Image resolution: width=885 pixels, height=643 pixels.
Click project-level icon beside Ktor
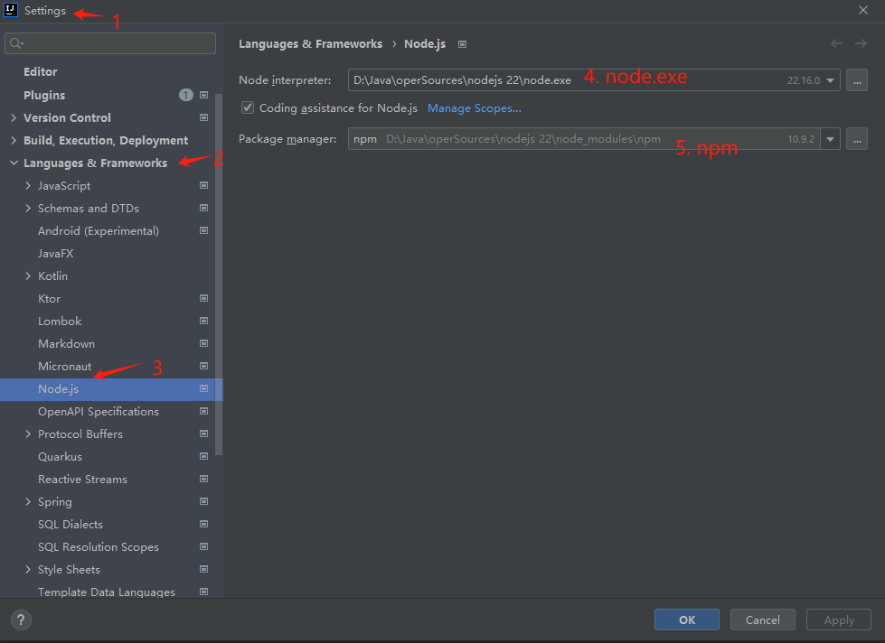click(203, 298)
